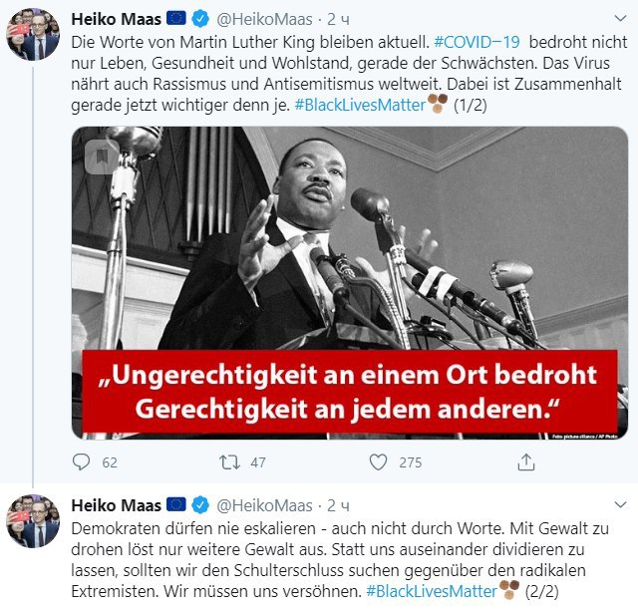The height and width of the screenshot is (609, 638).
Task: Share the first tweet via share icon
Action: pyautogui.click(x=525, y=462)
